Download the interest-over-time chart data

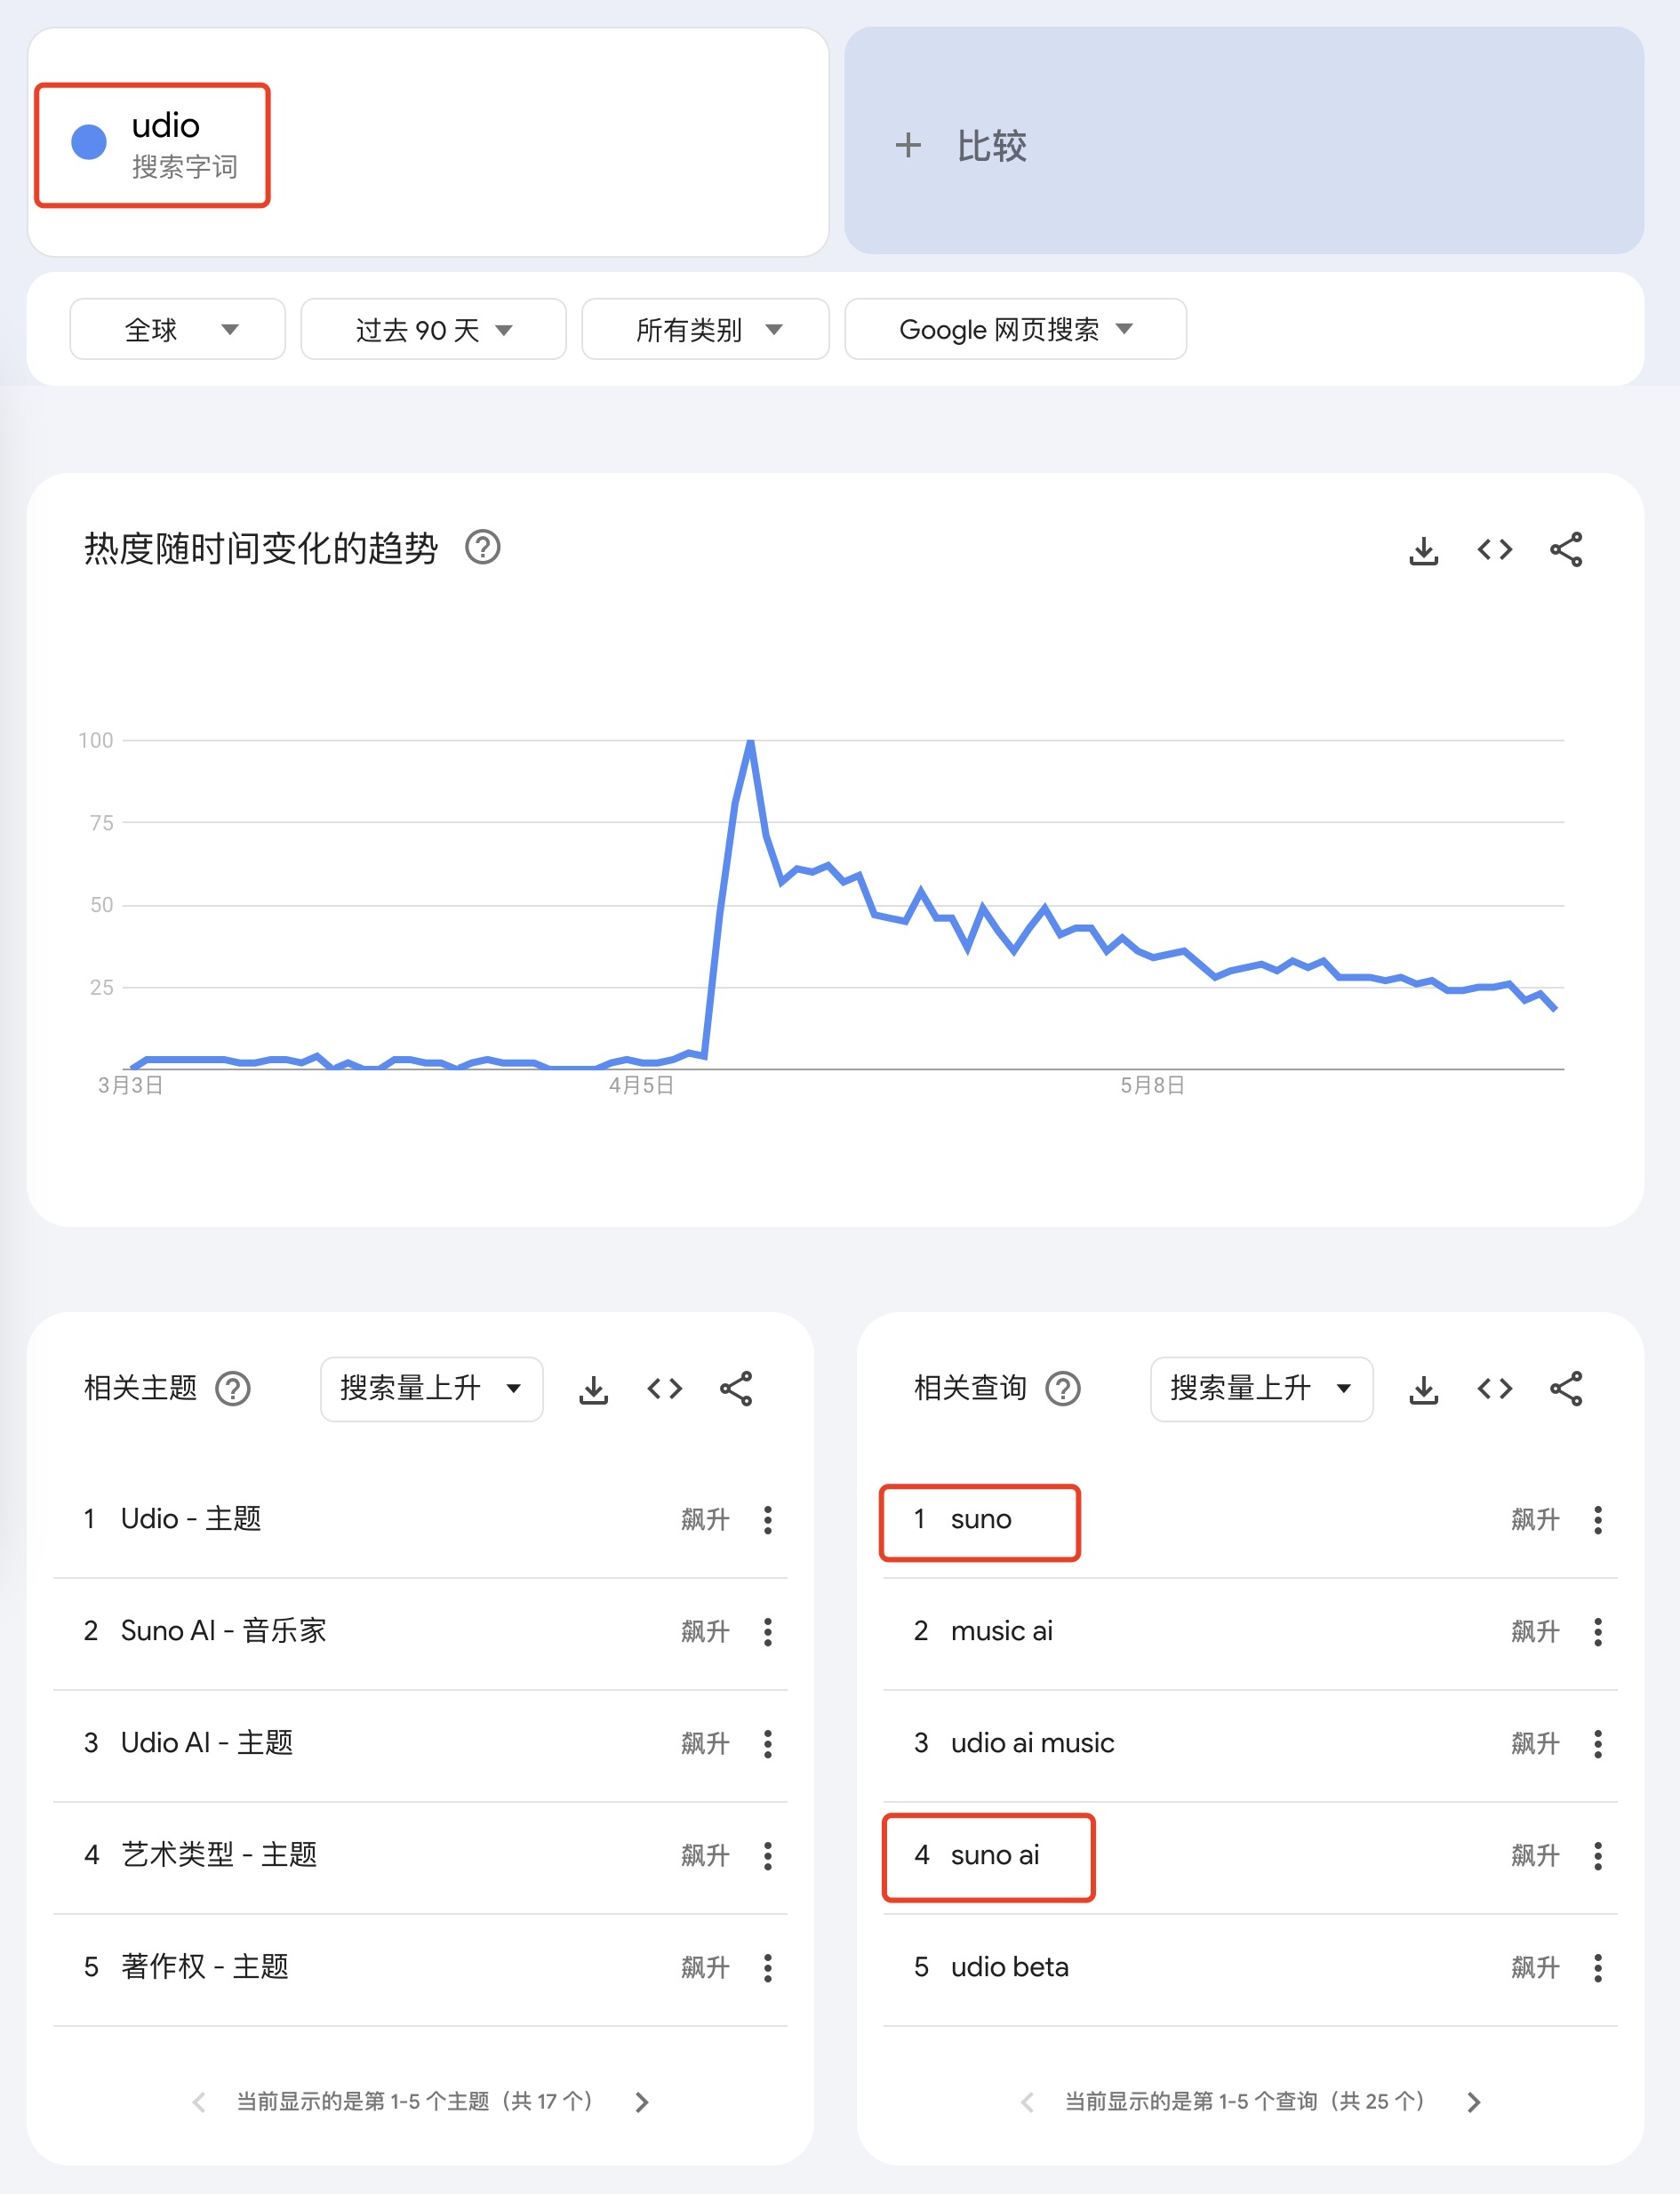pos(1423,550)
